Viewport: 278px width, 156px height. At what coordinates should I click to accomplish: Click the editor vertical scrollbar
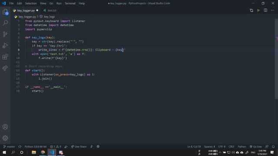coord(276,59)
